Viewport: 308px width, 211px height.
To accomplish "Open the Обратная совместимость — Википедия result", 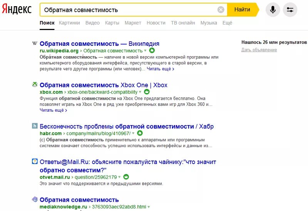I will [99, 44].
